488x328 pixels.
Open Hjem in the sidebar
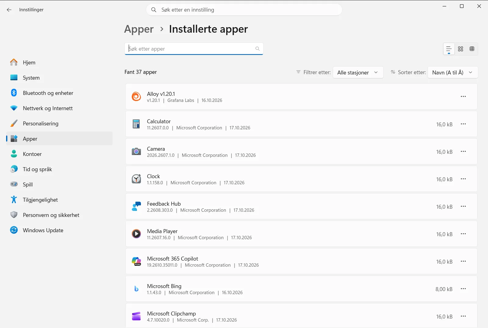coord(59,62)
